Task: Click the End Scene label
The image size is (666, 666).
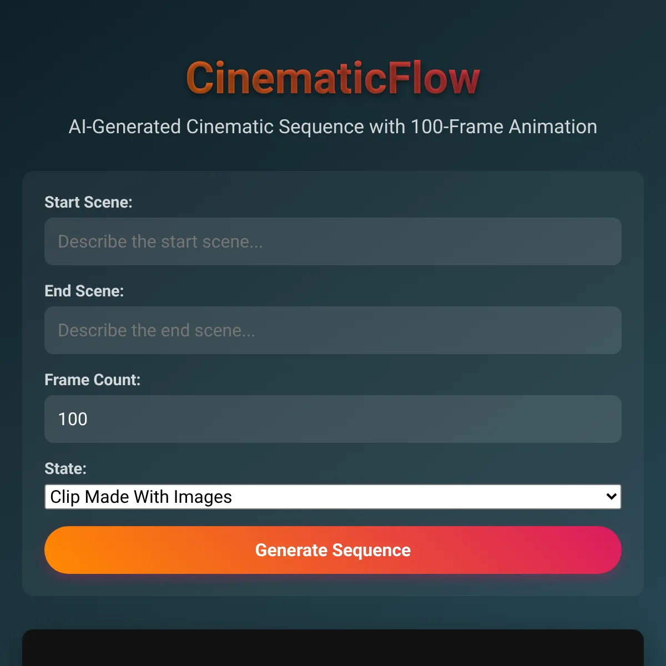Action: [84, 291]
